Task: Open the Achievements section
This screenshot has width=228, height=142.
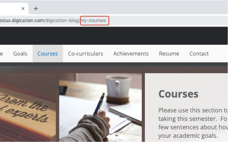Action: [131, 54]
